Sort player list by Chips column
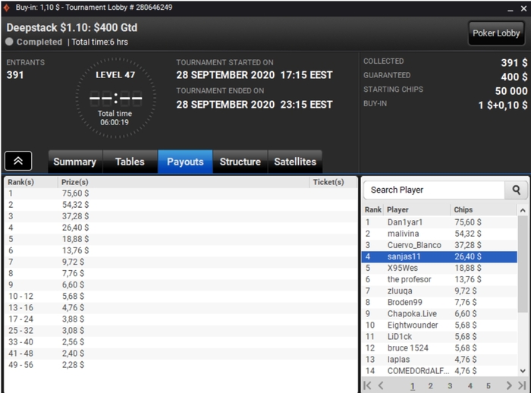 tap(463, 209)
